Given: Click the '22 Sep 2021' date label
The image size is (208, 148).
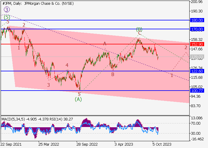Looking at the screenshot, I should tap(11, 144).
